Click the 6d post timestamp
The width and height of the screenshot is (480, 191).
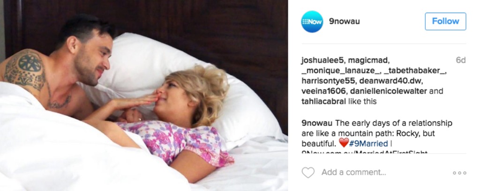pos(461,60)
